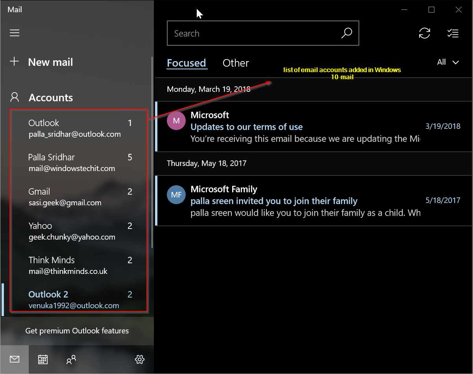Image resolution: width=473 pixels, height=374 pixels.
Task: Open palla sreen invited you email
Action: (314, 201)
